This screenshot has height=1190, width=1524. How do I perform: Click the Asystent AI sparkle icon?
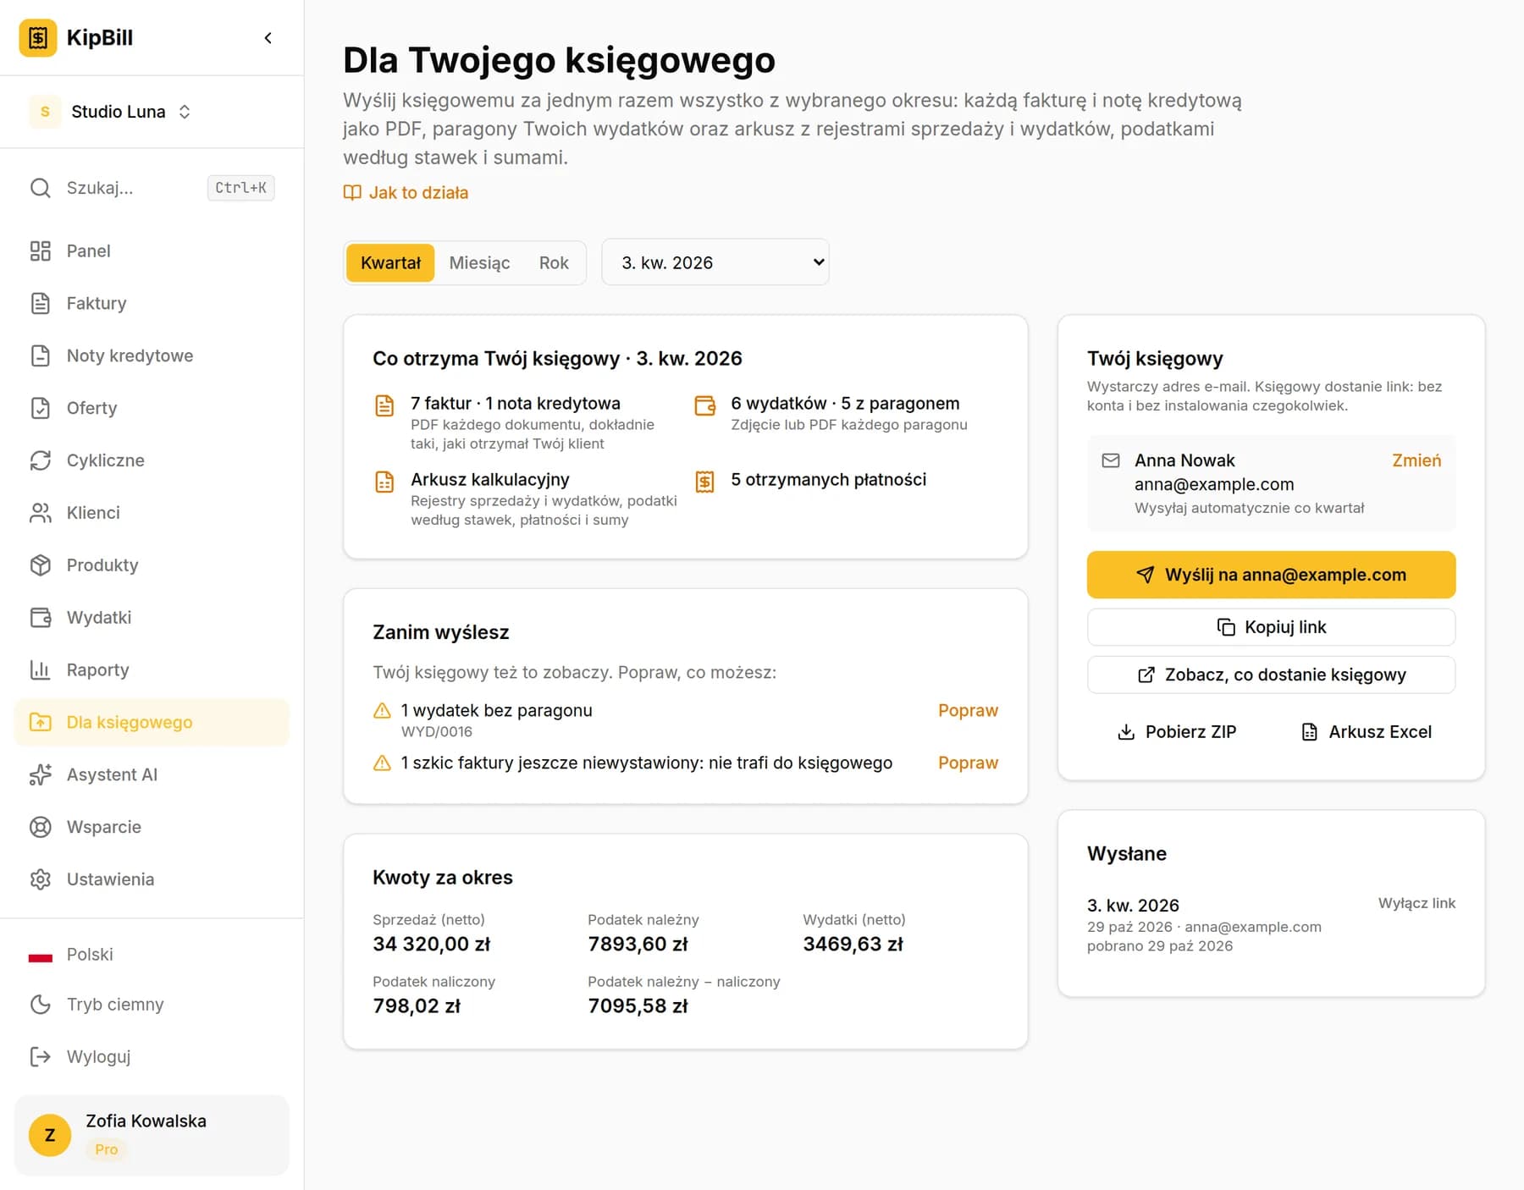click(41, 775)
